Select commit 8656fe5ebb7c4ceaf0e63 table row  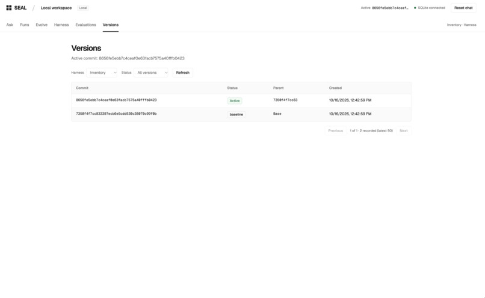[x=241, y=101]
